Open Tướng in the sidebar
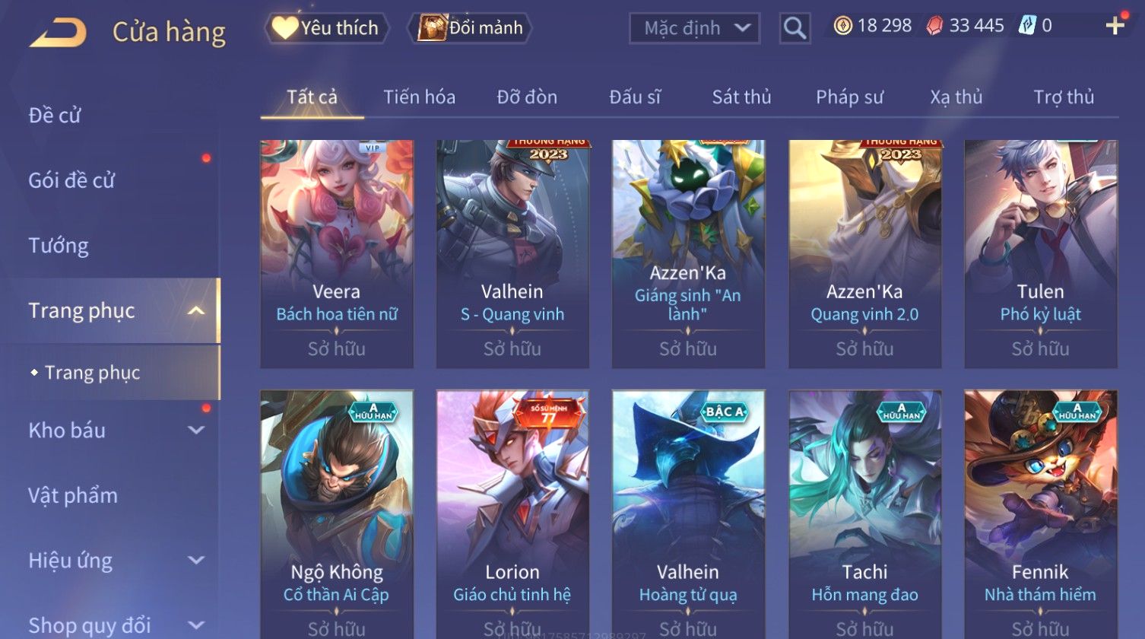Viewport: 1145px width, 639px height. click(59, 246)
